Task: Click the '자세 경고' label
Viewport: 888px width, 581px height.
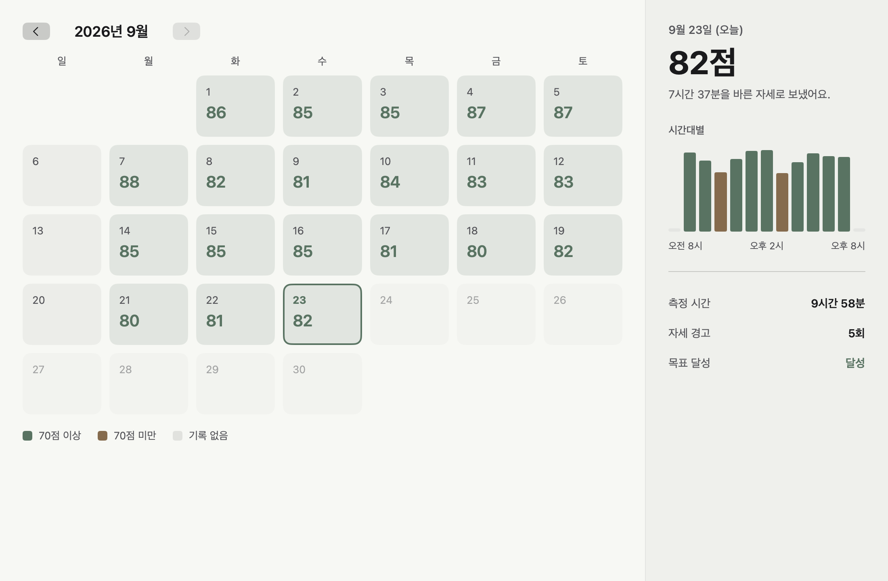Action: coord(689,333)
